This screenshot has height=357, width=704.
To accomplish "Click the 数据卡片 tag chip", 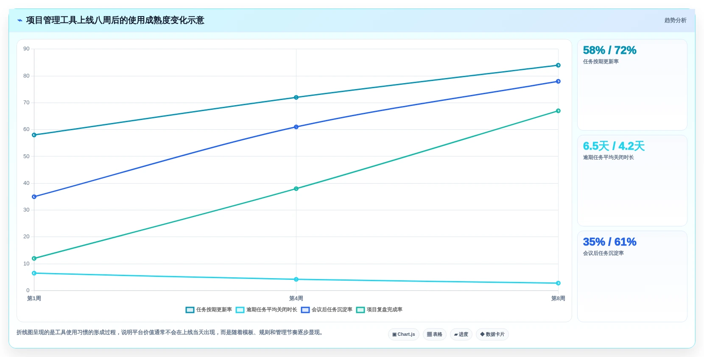I will tap(492, 335).
